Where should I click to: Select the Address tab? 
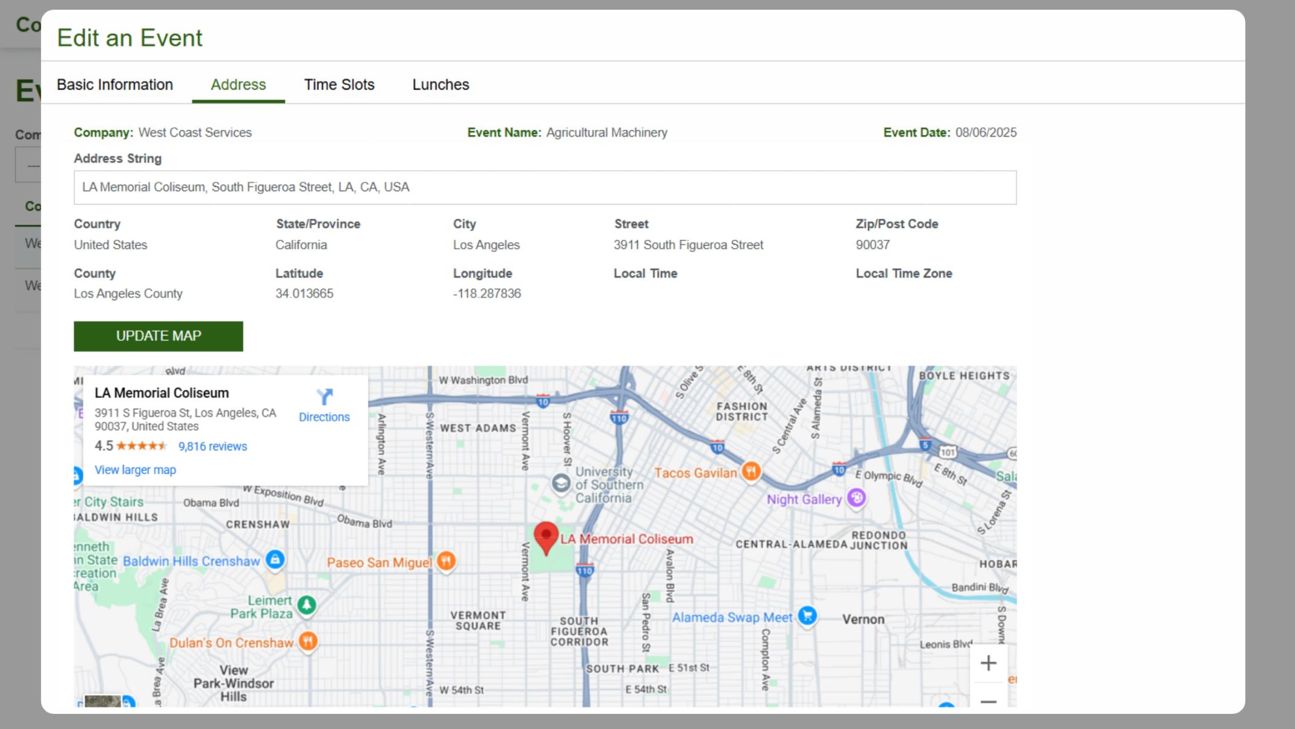[x=238, y=85]
